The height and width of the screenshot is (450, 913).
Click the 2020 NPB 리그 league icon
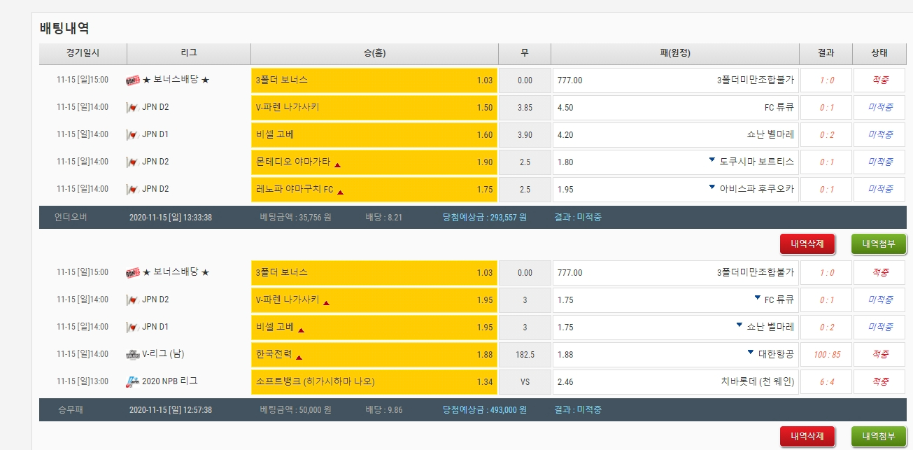132,381
